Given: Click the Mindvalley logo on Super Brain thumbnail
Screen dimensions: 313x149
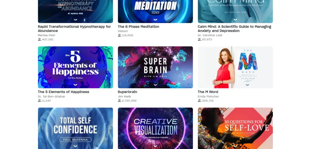Looking at the screenshot, I should coord(155,85).
